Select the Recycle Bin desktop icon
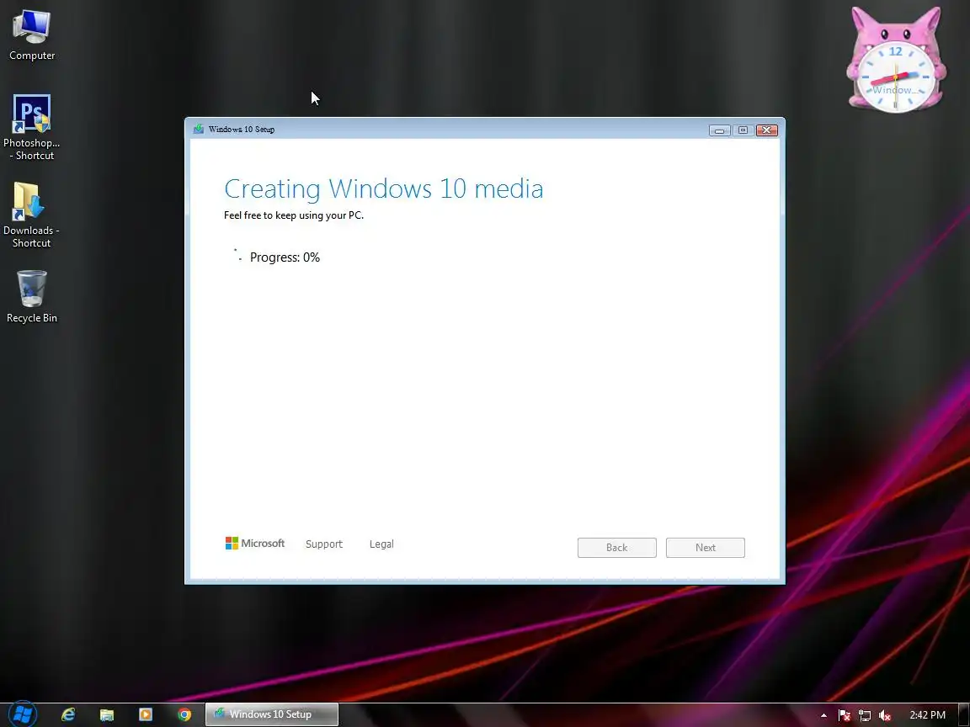Viewport: 970px width, 727px height. (x=31, y=297)
